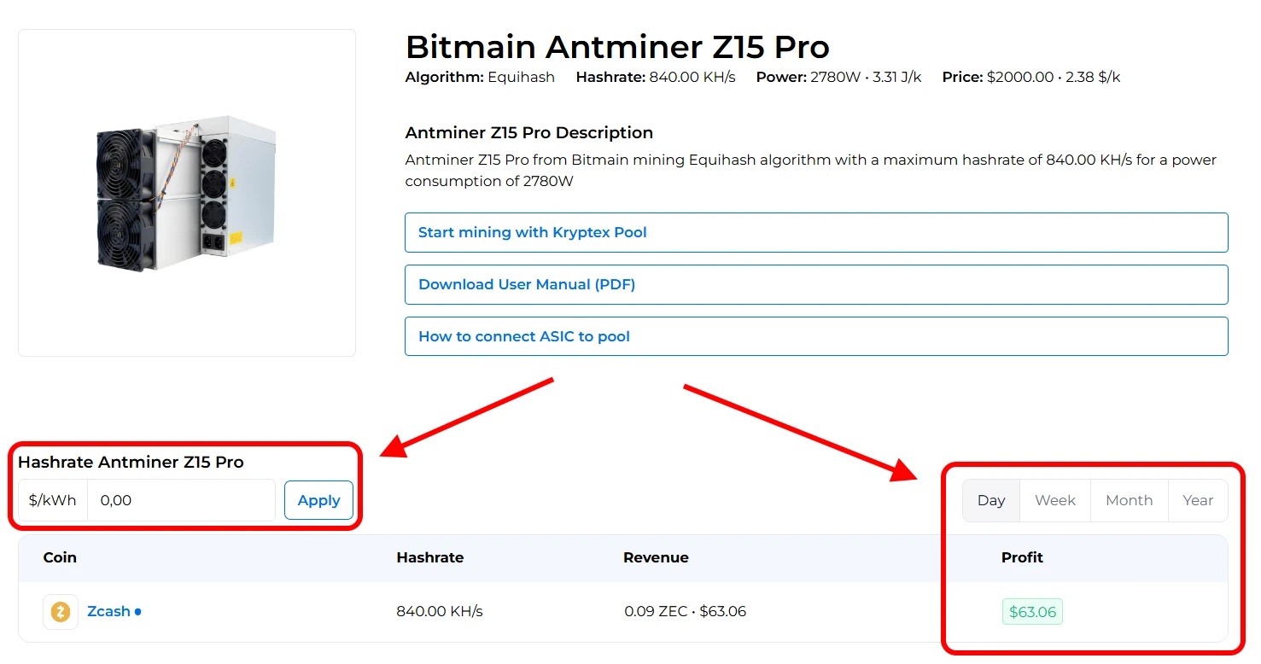
Task: Click the Zcash coin logo icon
Action: tap(61, 612)
